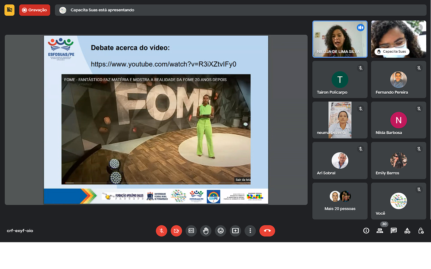Leave the call with the hang-up button
This screenshot has height=269, width=431.
[x=267, y=231]
